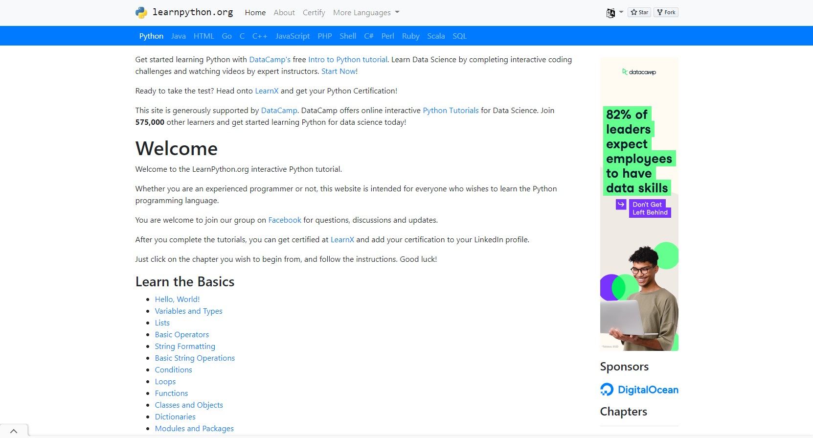Switch to the HTML tutorial tab

(x=204, y=36)
